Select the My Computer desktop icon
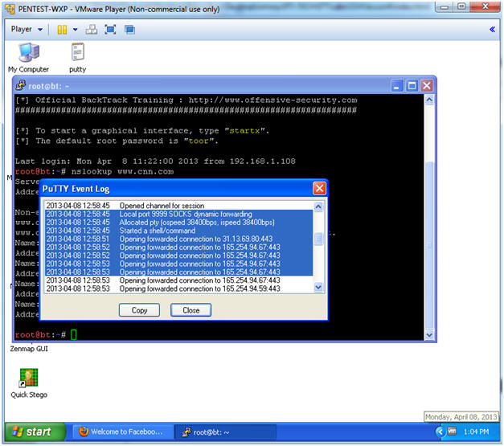 29,58
